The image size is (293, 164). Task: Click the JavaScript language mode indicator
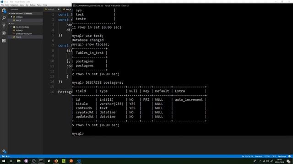pos(282,156)
